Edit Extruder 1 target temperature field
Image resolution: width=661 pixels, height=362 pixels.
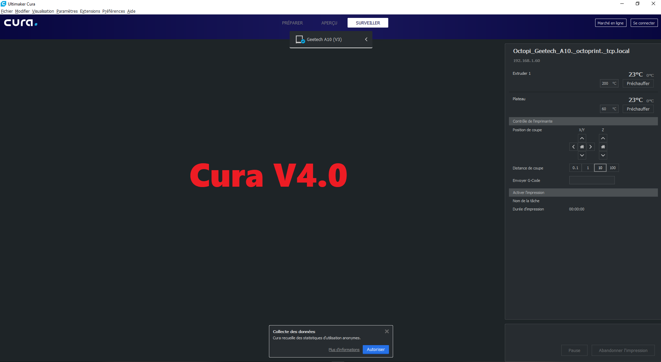tap(609, 83)
